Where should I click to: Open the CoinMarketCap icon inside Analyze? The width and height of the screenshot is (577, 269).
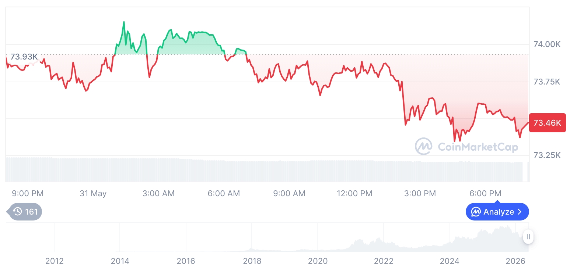point(476,212)
